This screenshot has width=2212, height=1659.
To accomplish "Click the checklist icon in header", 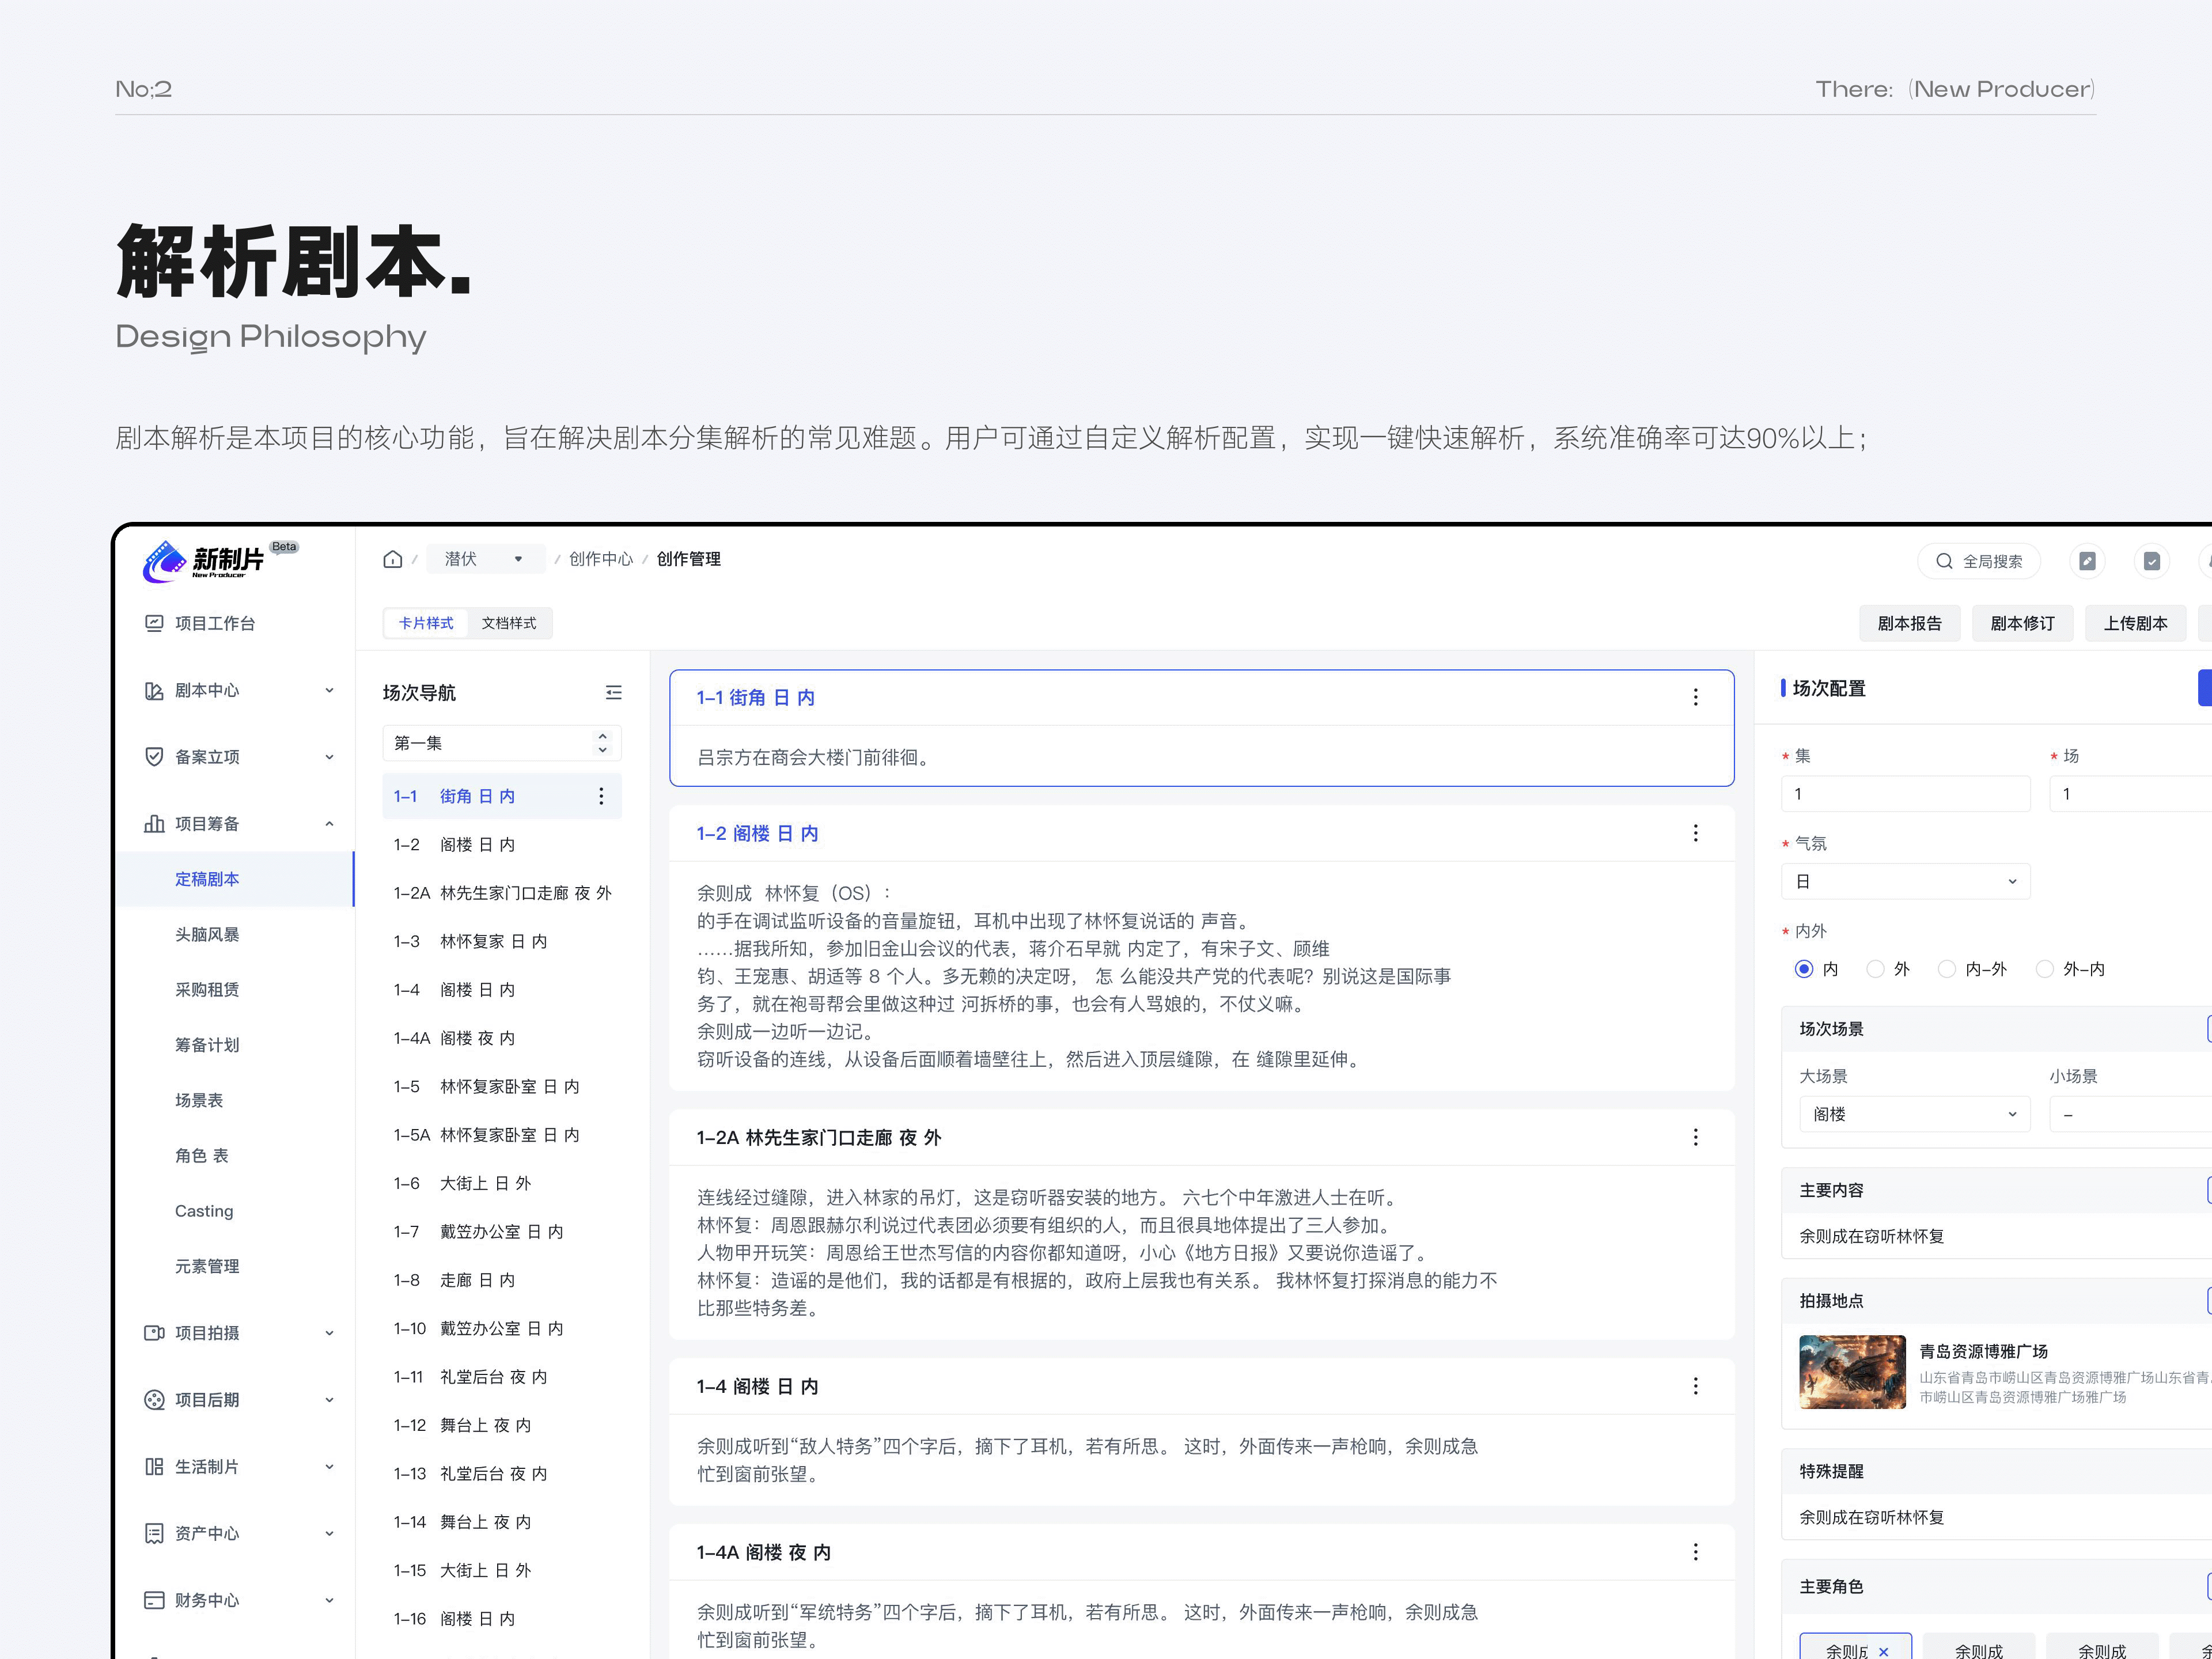I will pos(2151,561).
